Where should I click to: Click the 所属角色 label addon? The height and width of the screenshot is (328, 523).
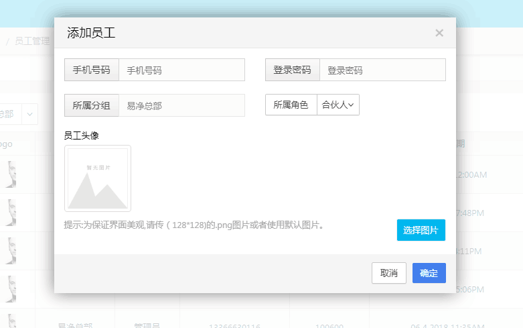click(x=291, y=105)
